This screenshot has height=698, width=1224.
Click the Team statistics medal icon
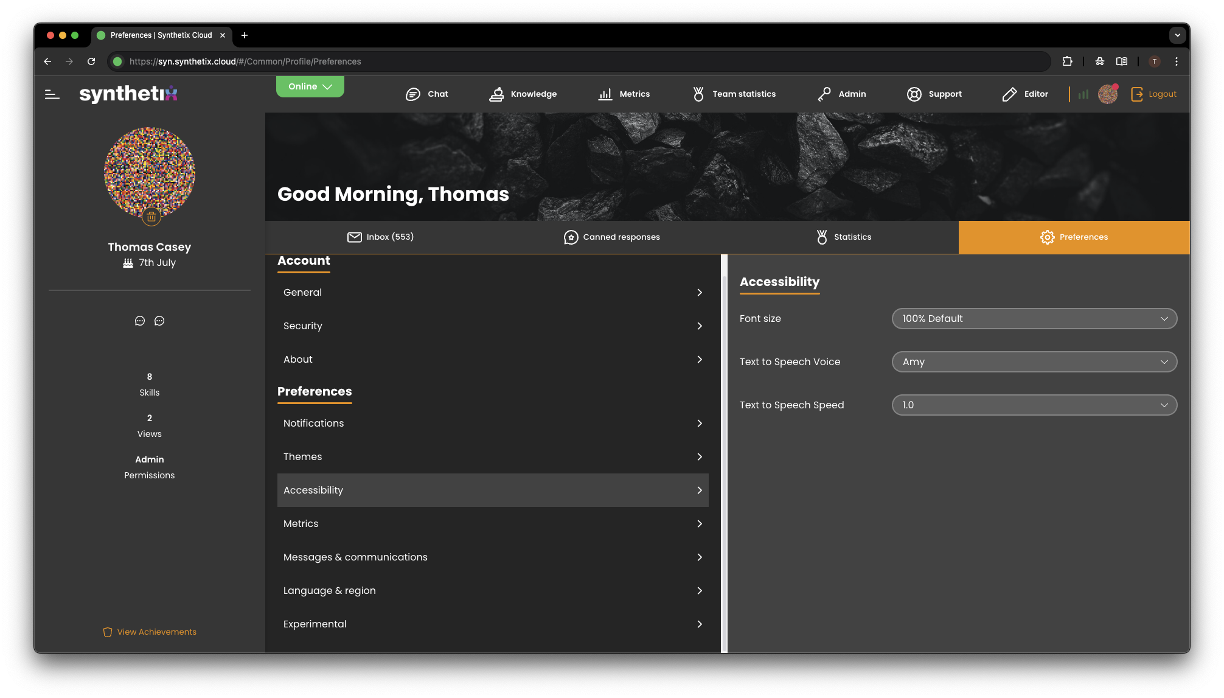698,94
